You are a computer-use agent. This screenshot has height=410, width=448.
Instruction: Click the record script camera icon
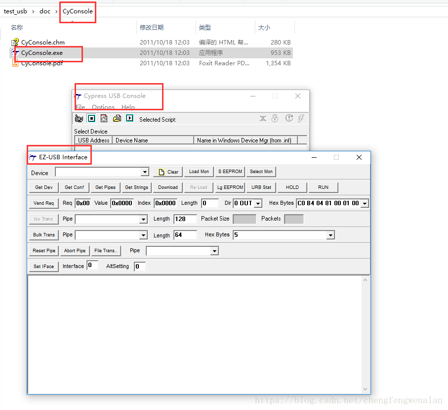point(79,119)
